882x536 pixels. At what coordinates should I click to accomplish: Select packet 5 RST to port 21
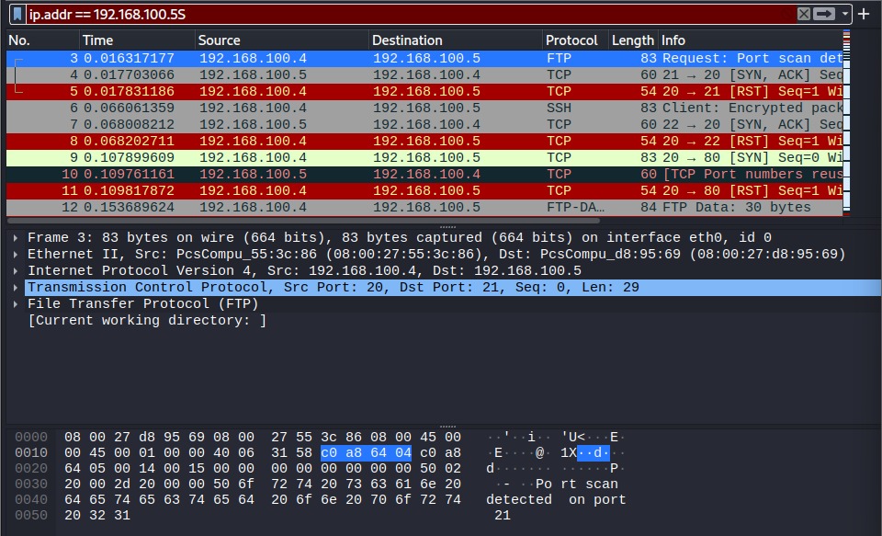424,92
